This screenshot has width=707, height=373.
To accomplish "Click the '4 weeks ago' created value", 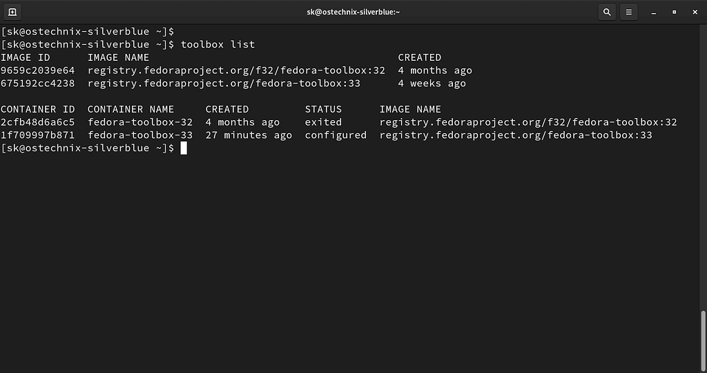I will 432,84.
